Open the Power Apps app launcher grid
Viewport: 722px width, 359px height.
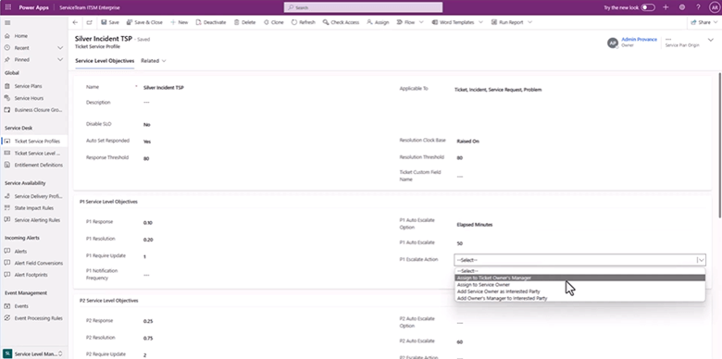7,7
